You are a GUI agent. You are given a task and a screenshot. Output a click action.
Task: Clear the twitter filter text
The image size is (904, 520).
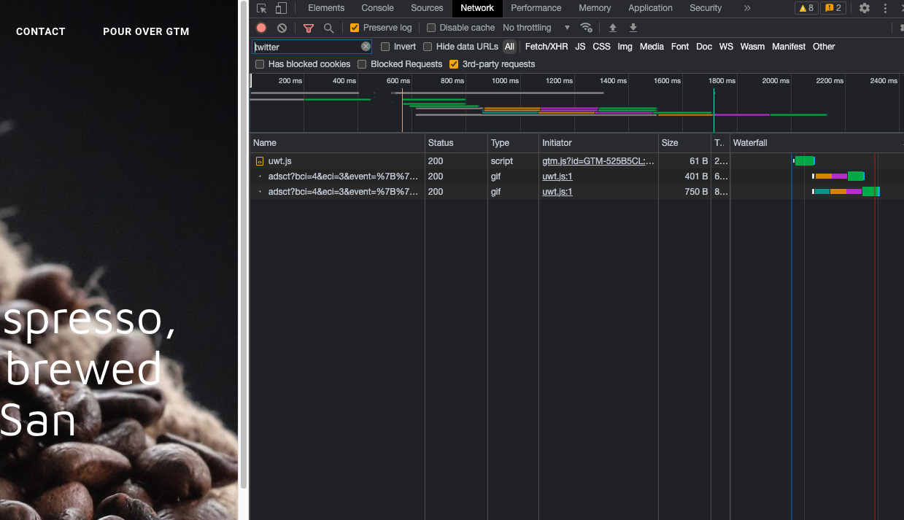point(366,47)
